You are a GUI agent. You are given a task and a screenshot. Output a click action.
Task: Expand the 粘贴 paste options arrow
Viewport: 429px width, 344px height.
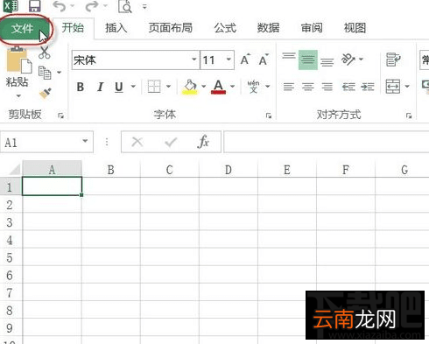point(18,95)
